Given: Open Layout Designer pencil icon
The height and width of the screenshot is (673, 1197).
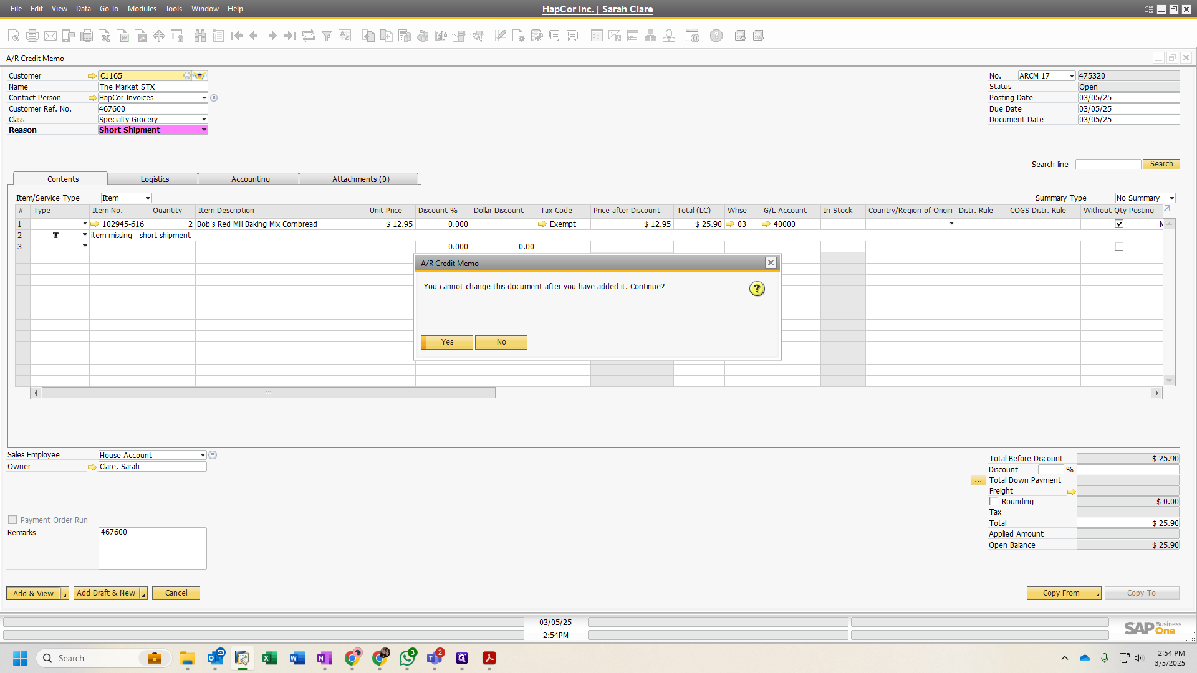Looking at the screenshot, I should pyautogui.click(x=500, y=36).
